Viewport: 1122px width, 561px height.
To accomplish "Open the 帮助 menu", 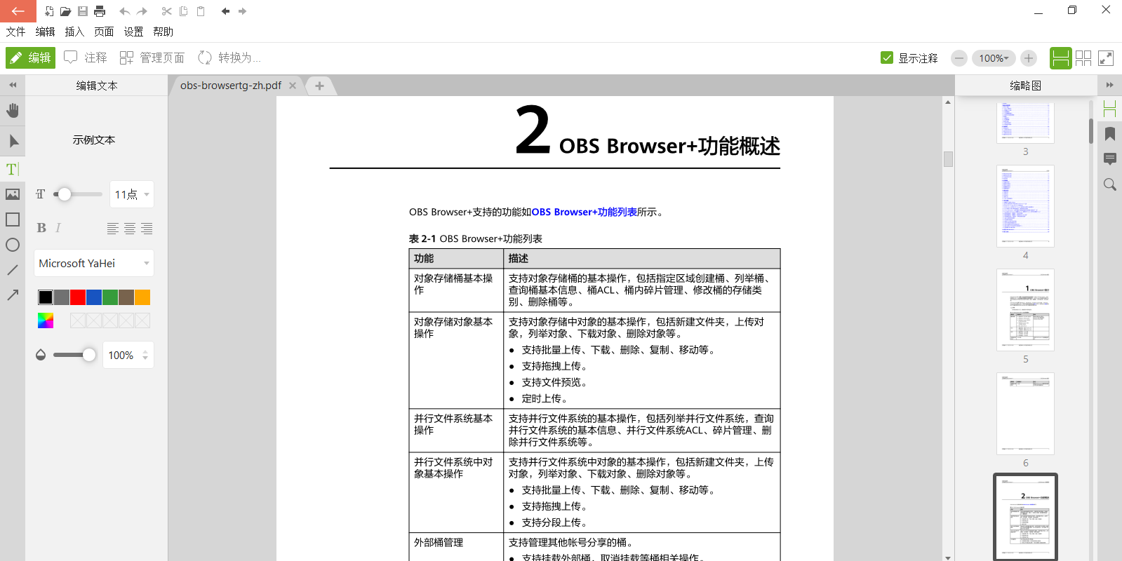I will (x=163, y=32).
